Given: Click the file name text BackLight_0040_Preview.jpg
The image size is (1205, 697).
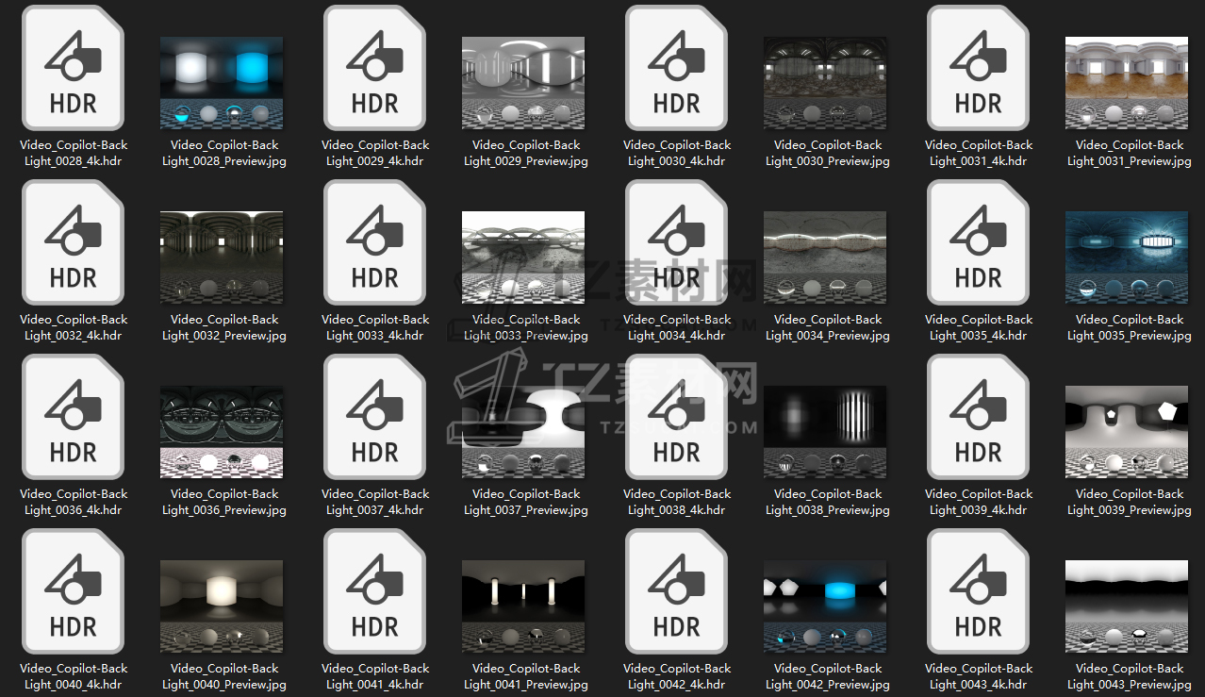Looking at the screenshot, I should pos(224,676).
